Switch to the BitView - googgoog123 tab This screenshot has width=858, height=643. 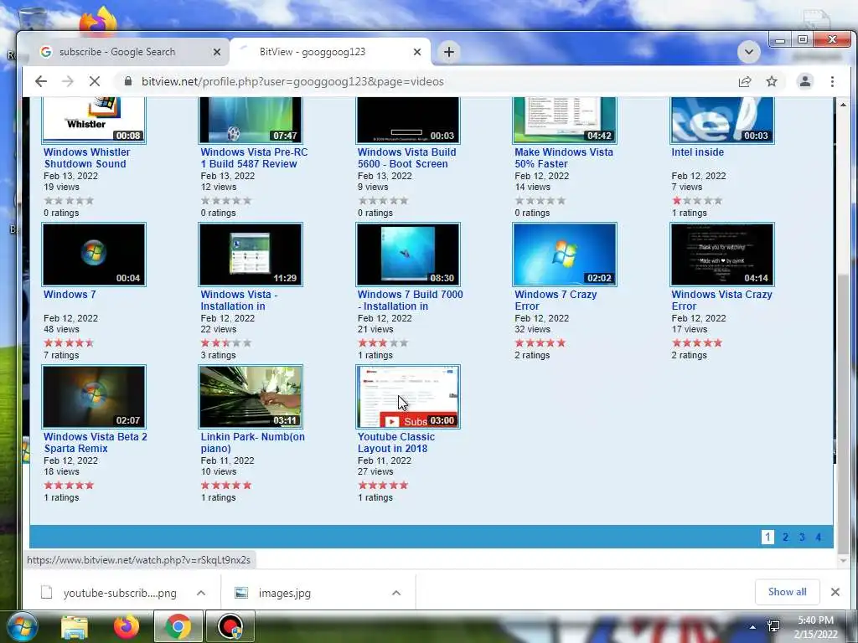[329, 52]
